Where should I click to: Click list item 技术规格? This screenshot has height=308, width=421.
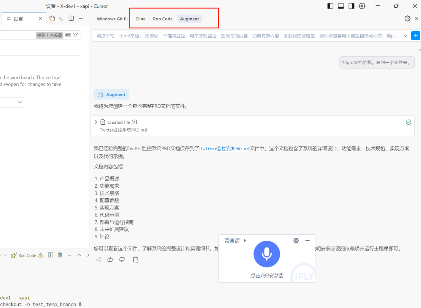109,193
